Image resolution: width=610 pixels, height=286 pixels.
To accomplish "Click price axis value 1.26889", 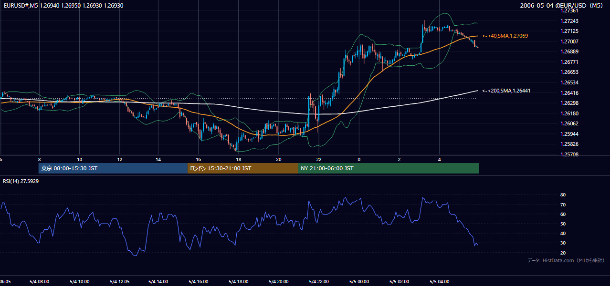I will (569, 51).
